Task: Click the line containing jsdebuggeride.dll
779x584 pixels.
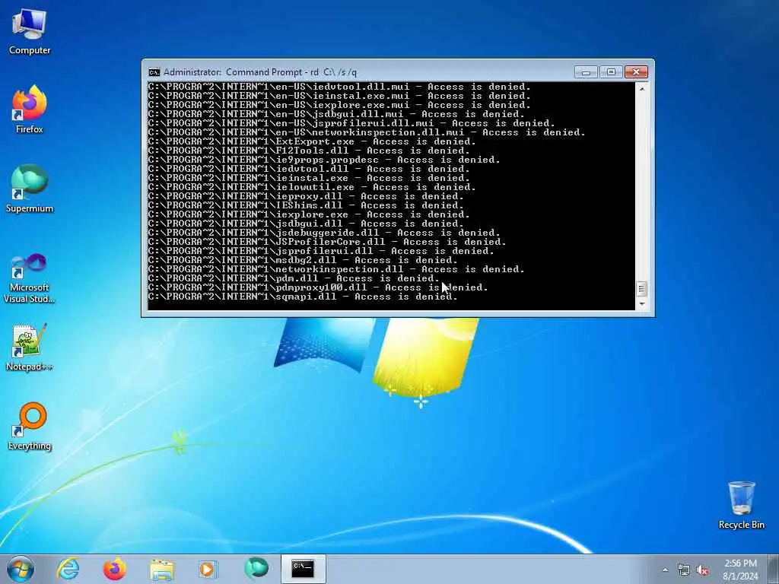Action: point(324,233)
